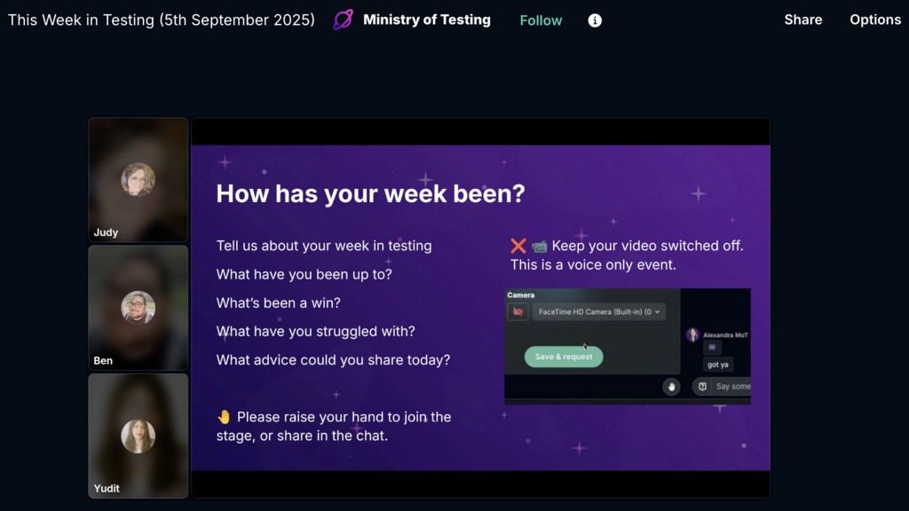Click the stream title 'This Week in Testing'
Screen dimensions: 909x511
click(x=160, y=20)
